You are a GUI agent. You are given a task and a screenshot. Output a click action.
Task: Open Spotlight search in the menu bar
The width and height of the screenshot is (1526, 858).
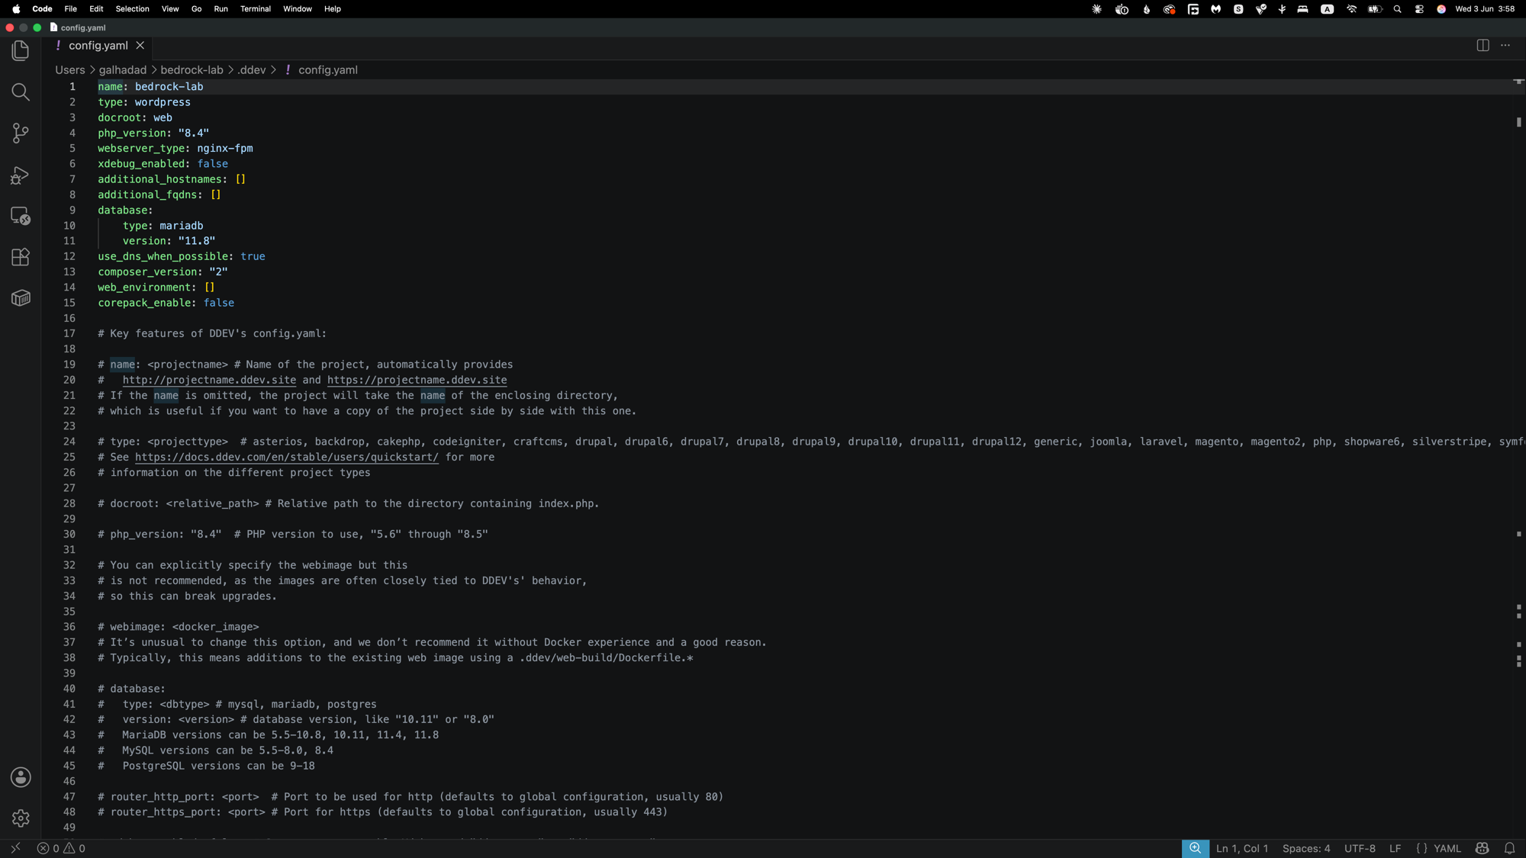point(1397,9)
